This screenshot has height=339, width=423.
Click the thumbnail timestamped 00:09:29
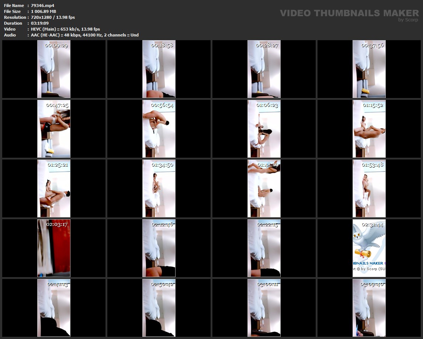[54, 69]
